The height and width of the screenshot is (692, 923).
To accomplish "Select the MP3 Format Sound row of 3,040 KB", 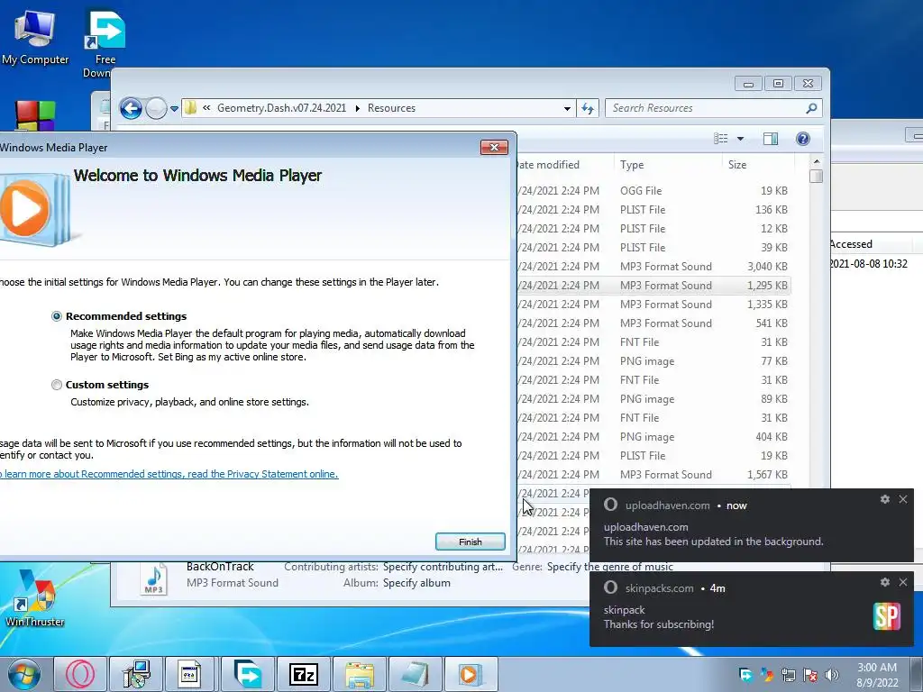I will [653, 267].
